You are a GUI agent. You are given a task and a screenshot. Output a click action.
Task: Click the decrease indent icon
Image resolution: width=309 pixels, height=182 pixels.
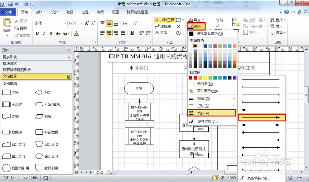(x=142, y=33)
